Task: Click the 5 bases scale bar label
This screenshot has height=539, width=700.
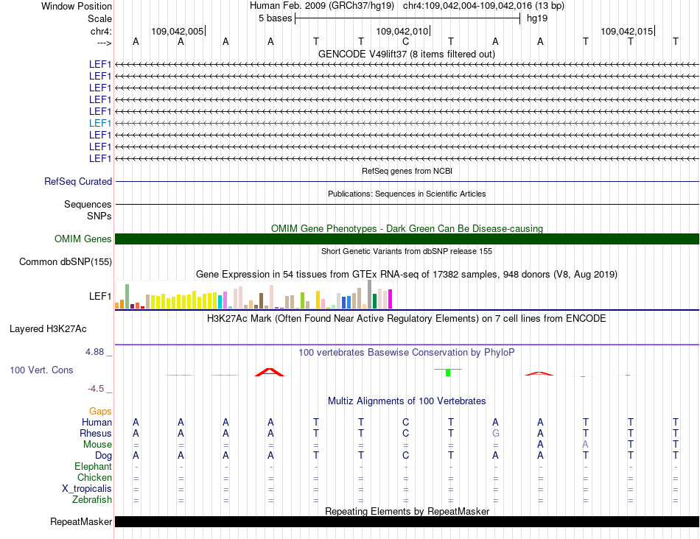Action: click(x=275, y=18)
